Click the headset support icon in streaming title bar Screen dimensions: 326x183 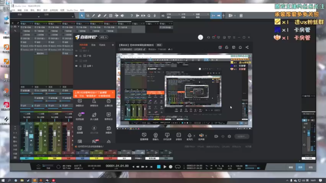(208, 37)
